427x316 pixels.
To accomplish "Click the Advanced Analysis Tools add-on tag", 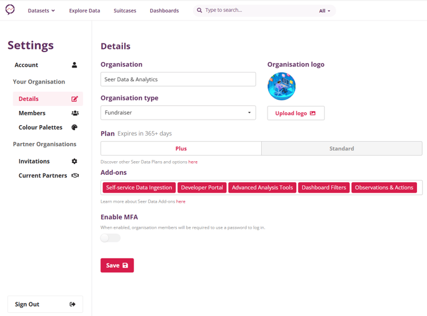I will (263, 188).
